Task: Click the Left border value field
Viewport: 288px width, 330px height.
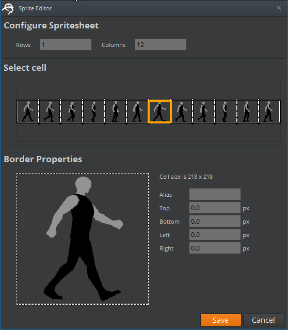Action: tap(215, 234)
